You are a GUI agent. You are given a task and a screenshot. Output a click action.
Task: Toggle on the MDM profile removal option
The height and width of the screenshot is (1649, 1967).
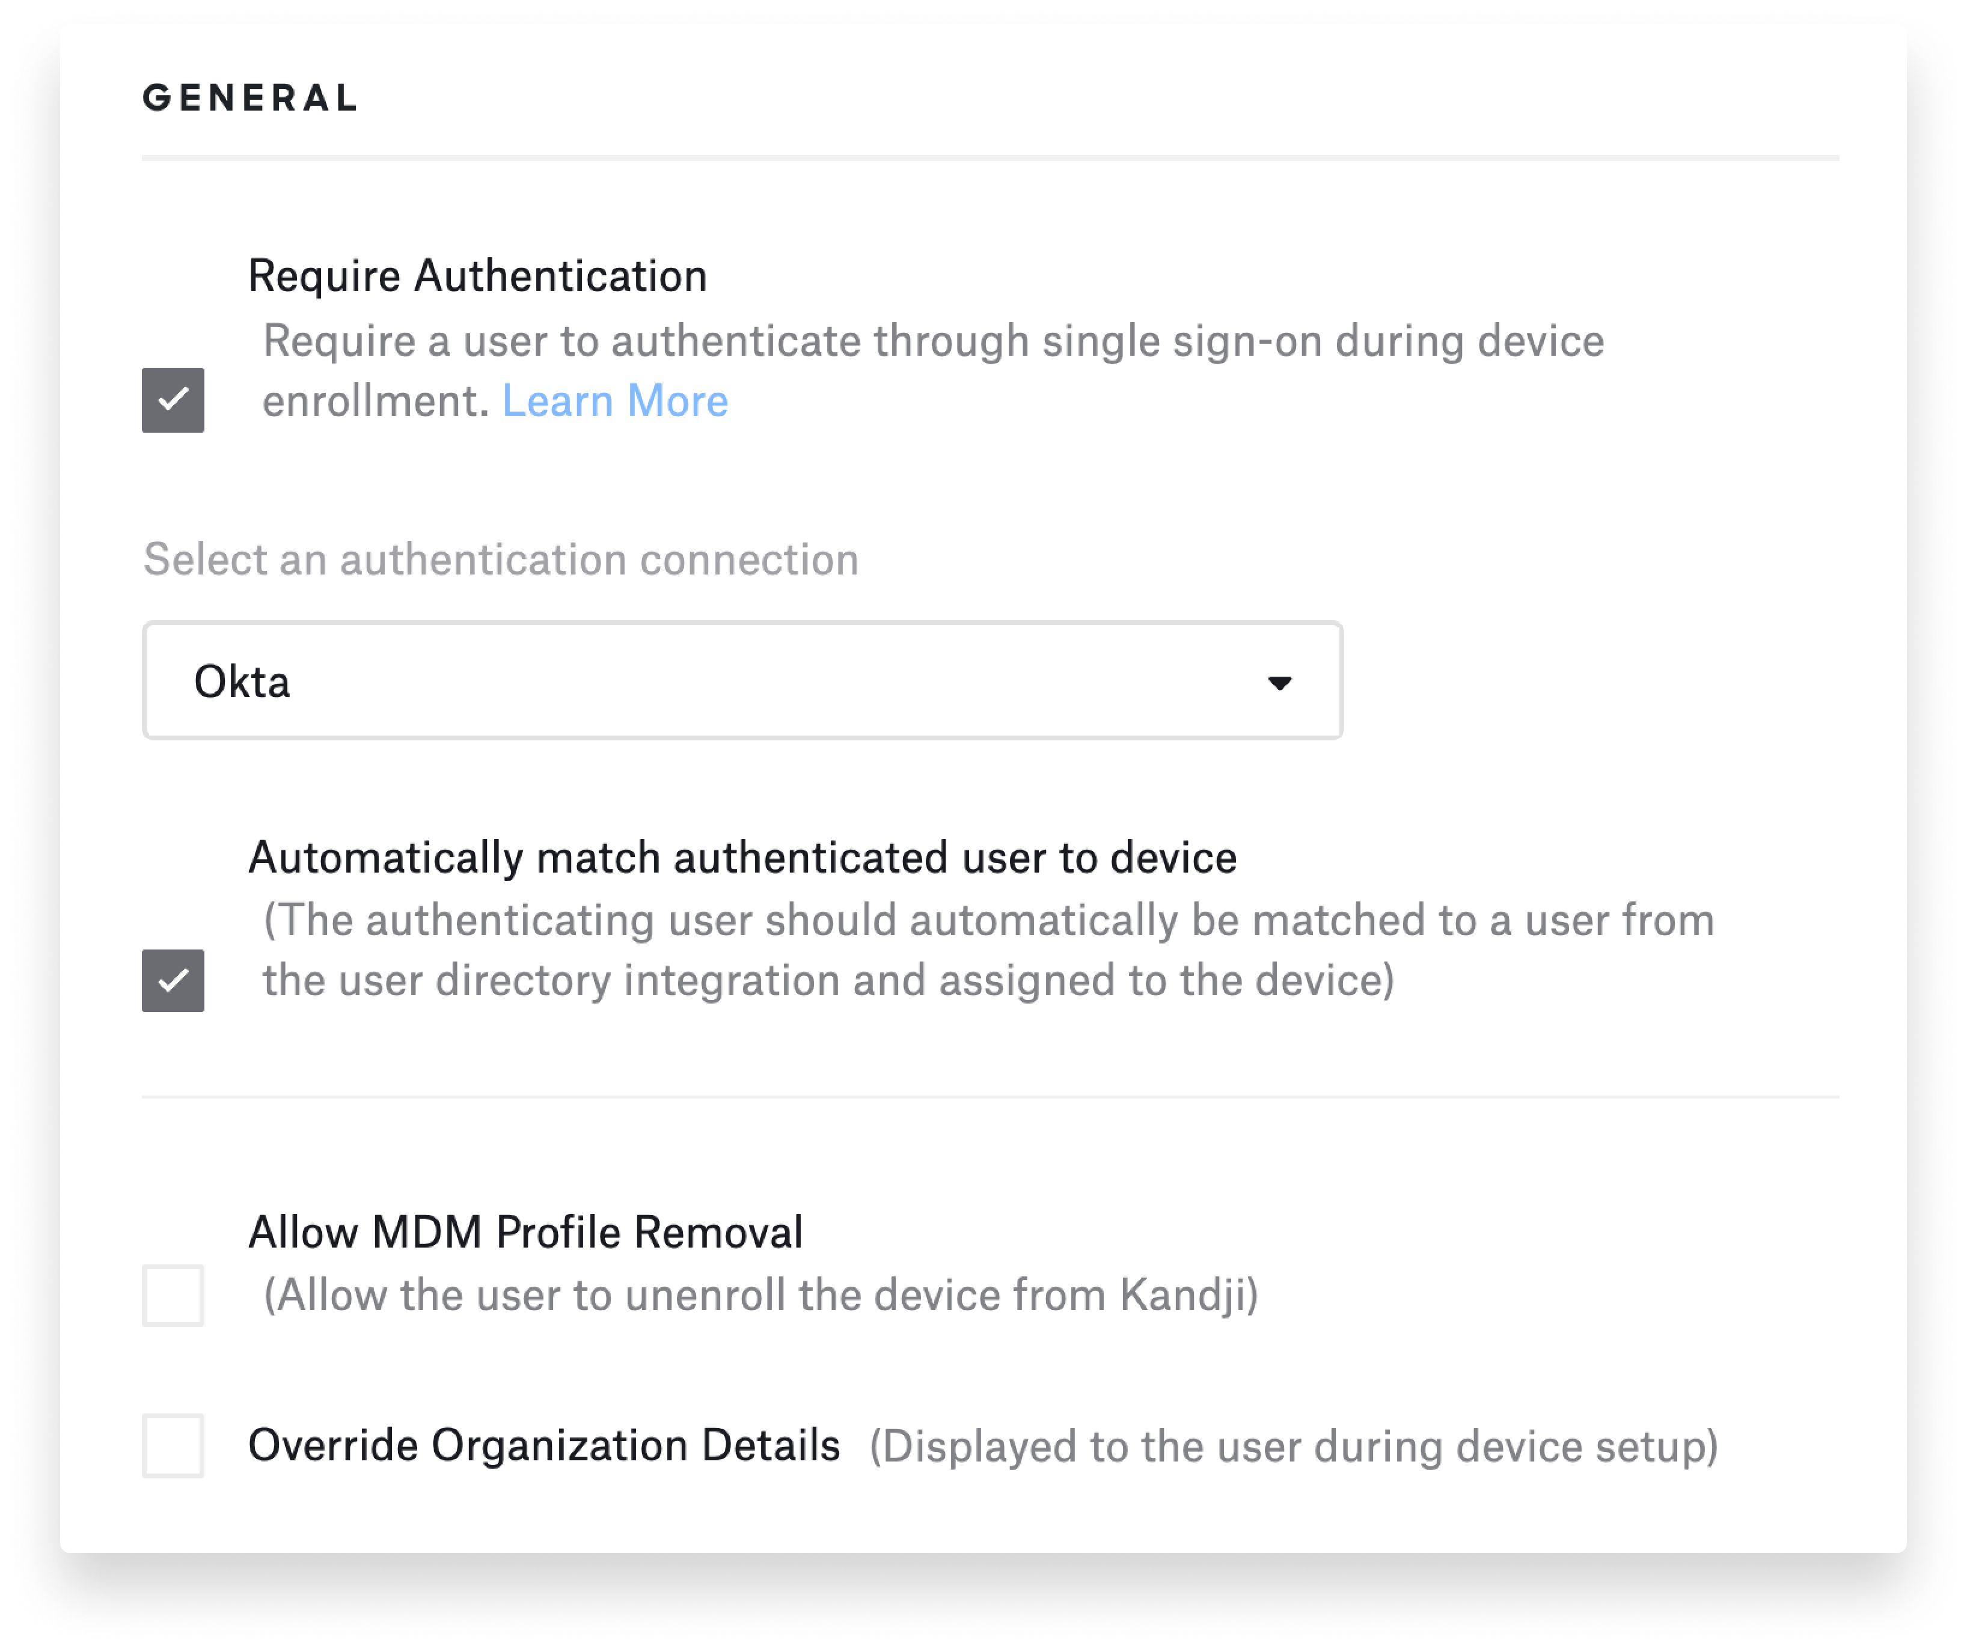click(x=173, y=1295)
